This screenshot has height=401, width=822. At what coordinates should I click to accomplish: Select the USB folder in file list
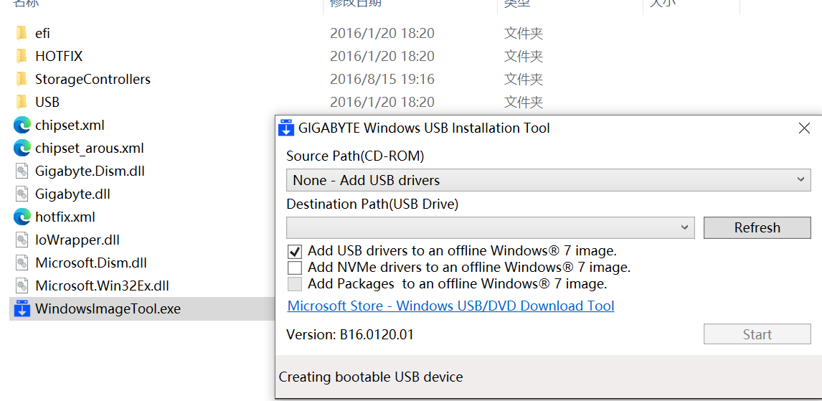[x=47, y=102]
